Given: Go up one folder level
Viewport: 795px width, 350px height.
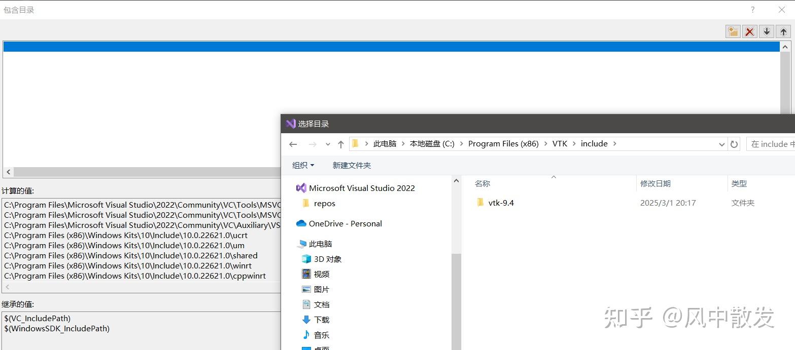Looking at the screenshot, I should (x=340, y=144).
